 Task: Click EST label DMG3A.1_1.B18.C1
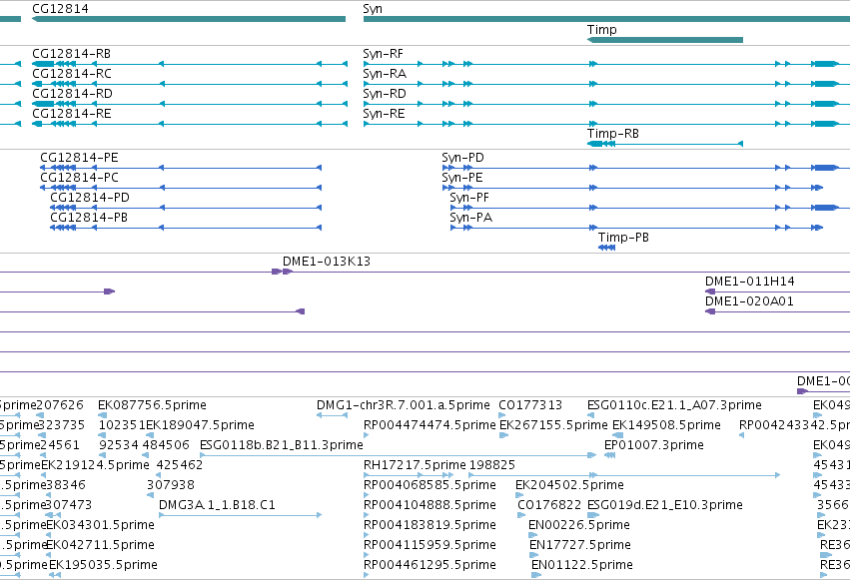[217, 505]
